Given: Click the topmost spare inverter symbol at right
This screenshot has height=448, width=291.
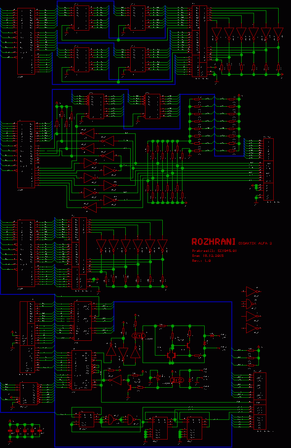Looking at the screenshot, I should pyautogui.click(x=252, y=292).
